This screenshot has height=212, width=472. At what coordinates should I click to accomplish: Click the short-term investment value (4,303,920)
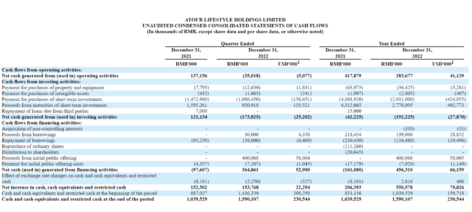tap(351, 99)
